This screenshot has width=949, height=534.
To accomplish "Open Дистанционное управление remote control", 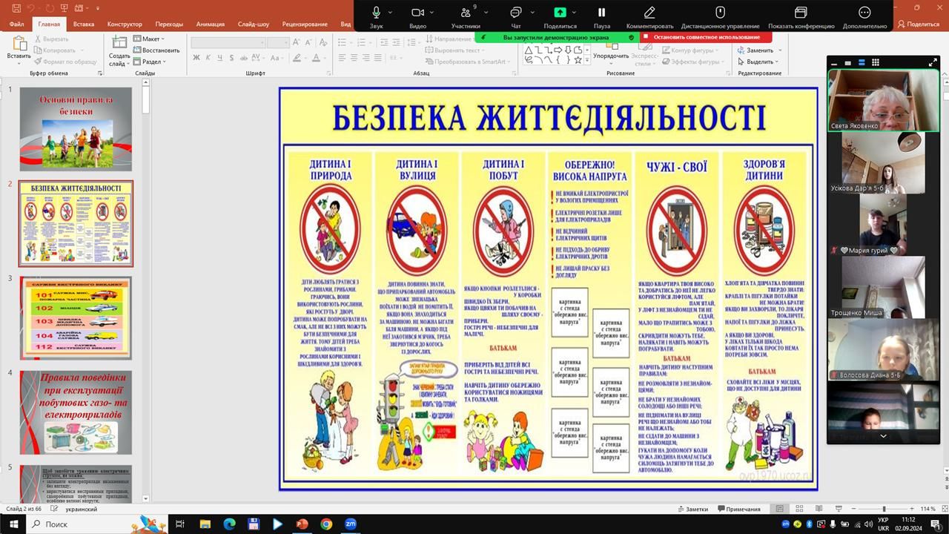I will click(719, 16).
